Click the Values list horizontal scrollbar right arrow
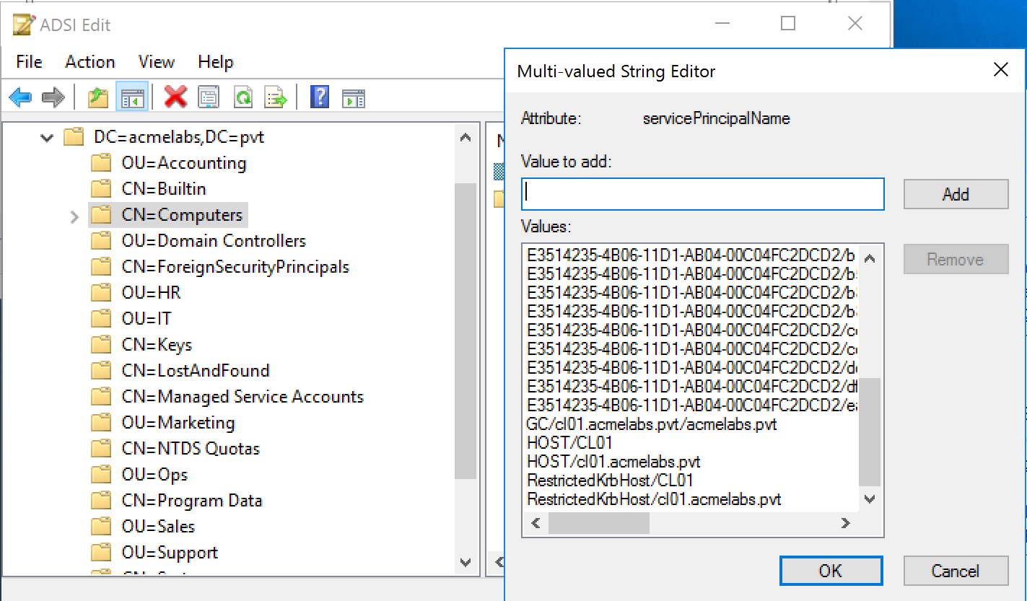 (845, 523)
